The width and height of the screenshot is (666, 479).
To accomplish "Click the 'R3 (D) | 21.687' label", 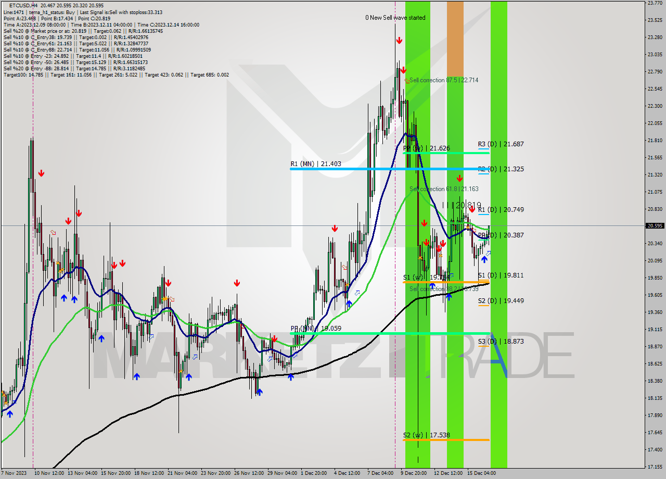I will 501,144.
